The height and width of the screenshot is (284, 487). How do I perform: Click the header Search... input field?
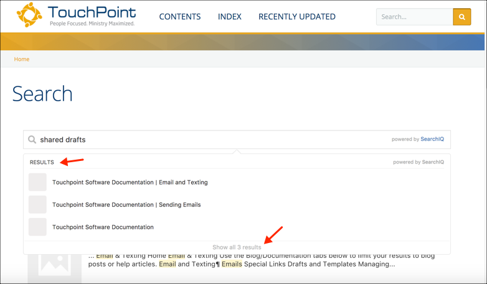pos(415,17)
